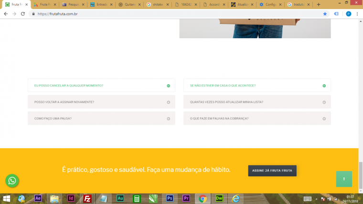The image size is (363, 204).
Task: Open the taskbar clock and date
Action: (350, 199)
